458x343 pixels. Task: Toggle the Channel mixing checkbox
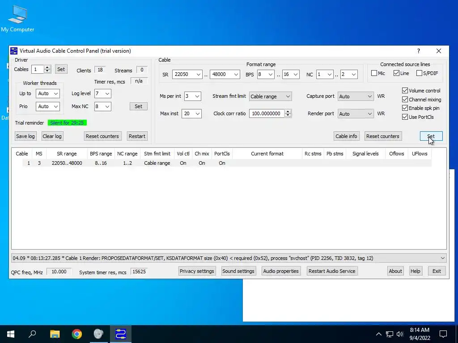tap(405, 100)
